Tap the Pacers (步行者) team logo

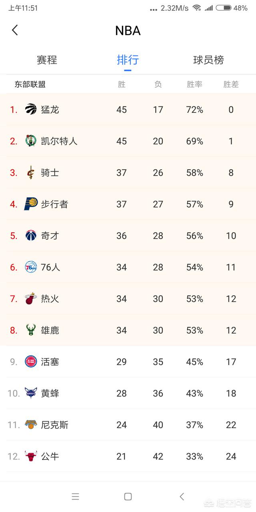click(31, 204)
